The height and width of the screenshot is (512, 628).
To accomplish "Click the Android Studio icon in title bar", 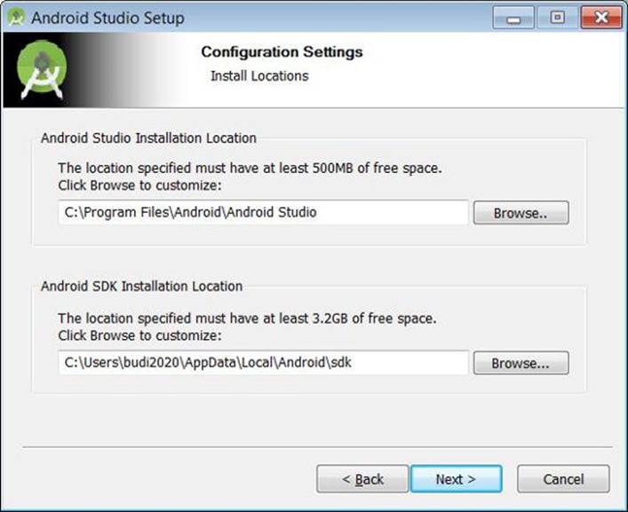I will 16,18.
